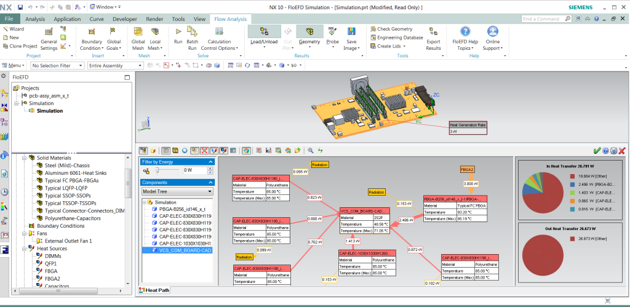
Task: Click the Load/Unload results icon
Action: pos(264,31)
